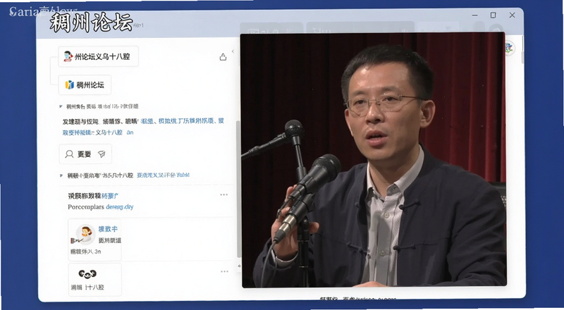This screenshot has height=310, width=564.
Task: Minimize the 稠州论坛 window
Action: click(x=474, y=15)
